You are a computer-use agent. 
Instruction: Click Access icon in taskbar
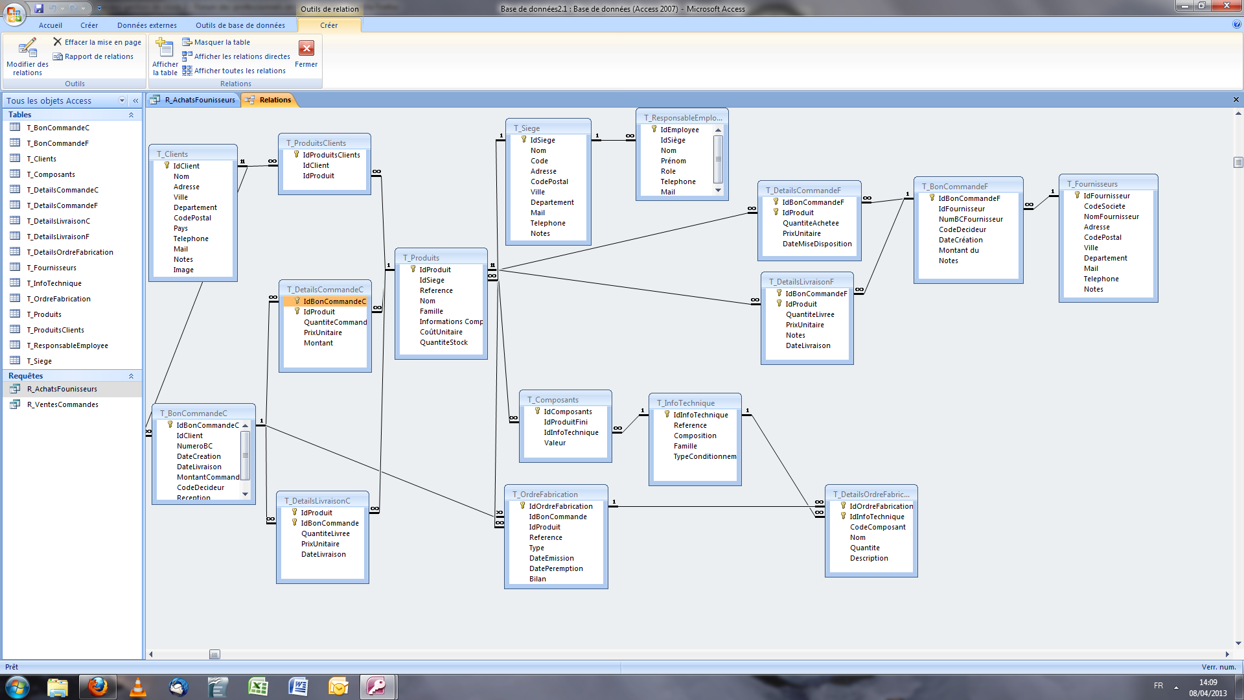click(377, 686)
